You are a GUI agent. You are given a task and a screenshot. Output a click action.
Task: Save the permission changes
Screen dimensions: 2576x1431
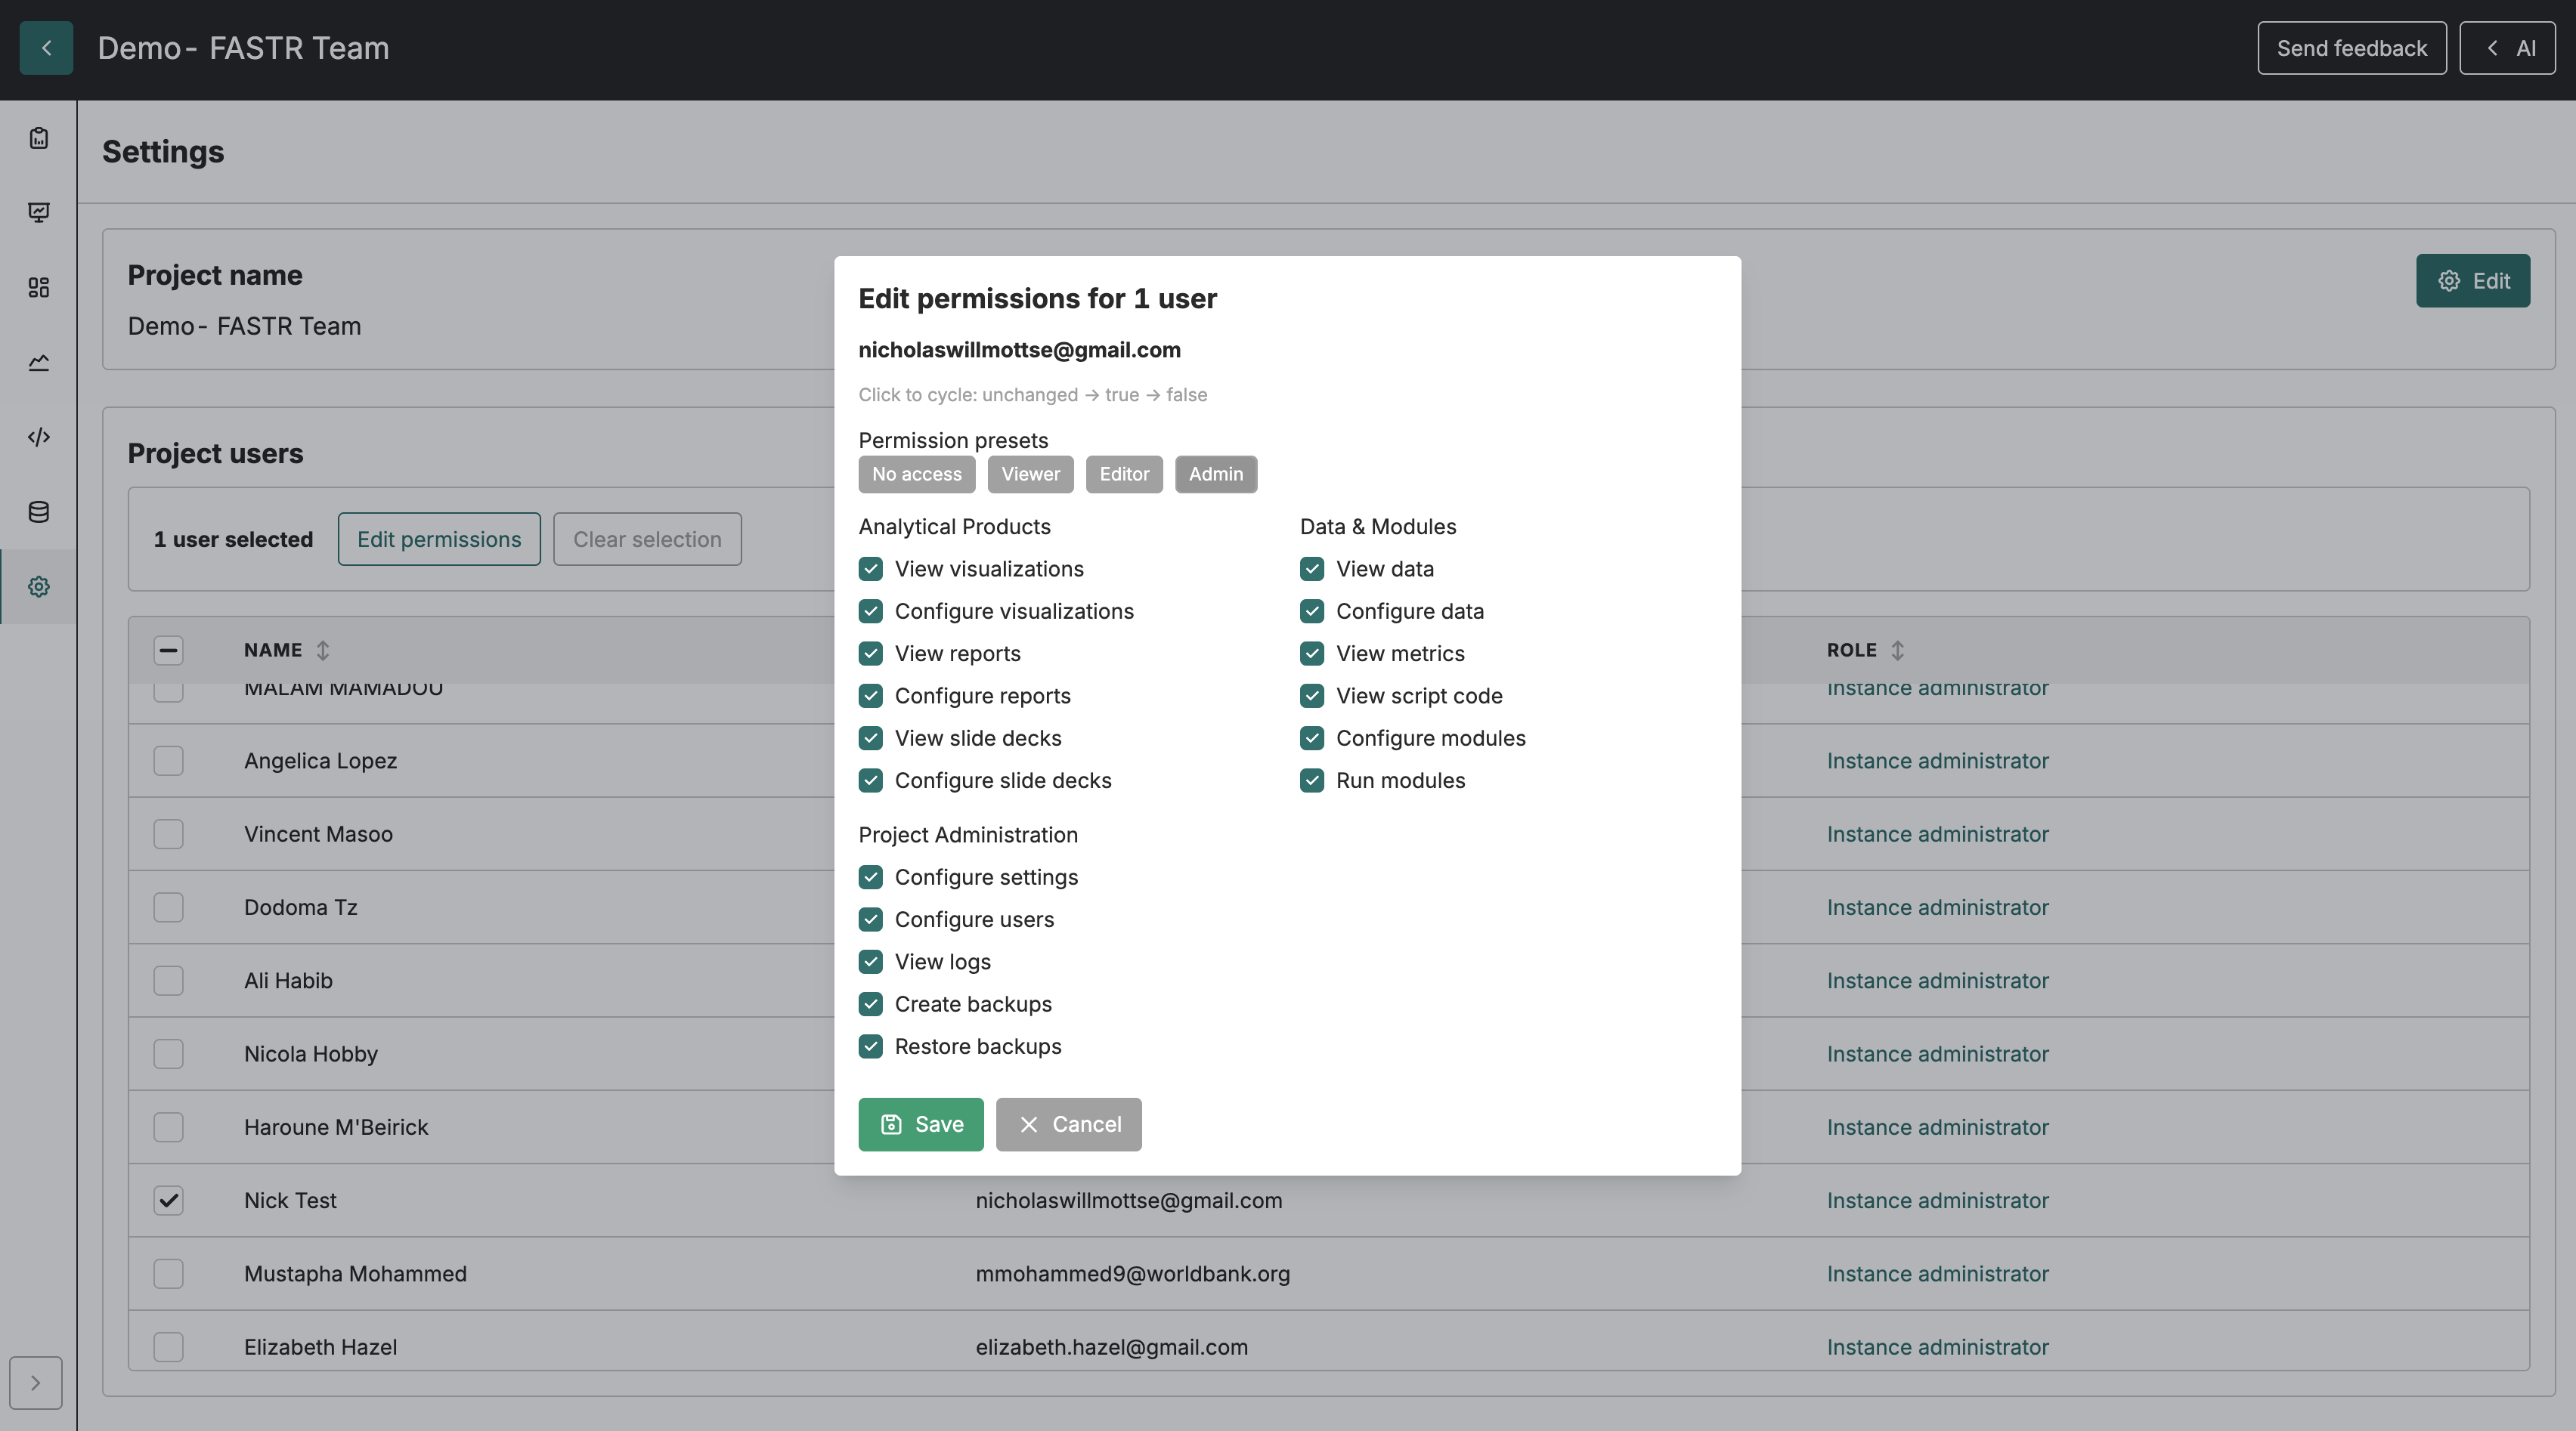tap(921, 1125)
